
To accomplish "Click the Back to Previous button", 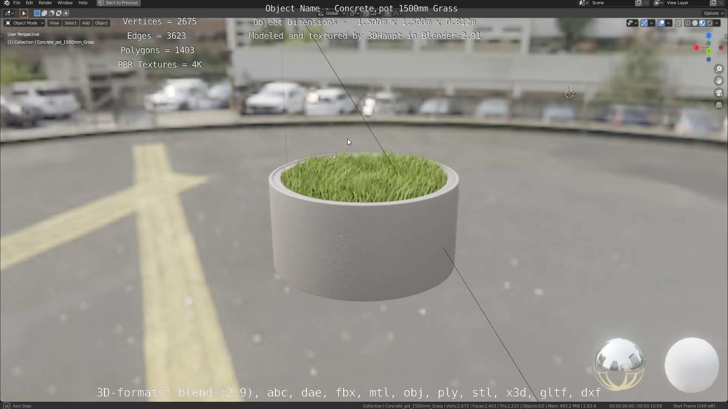I will (119, 3).
